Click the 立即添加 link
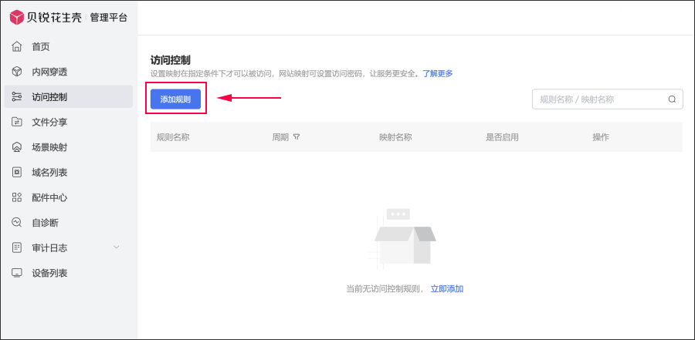This screenshot has width=695, height=340. click(446, 289)
